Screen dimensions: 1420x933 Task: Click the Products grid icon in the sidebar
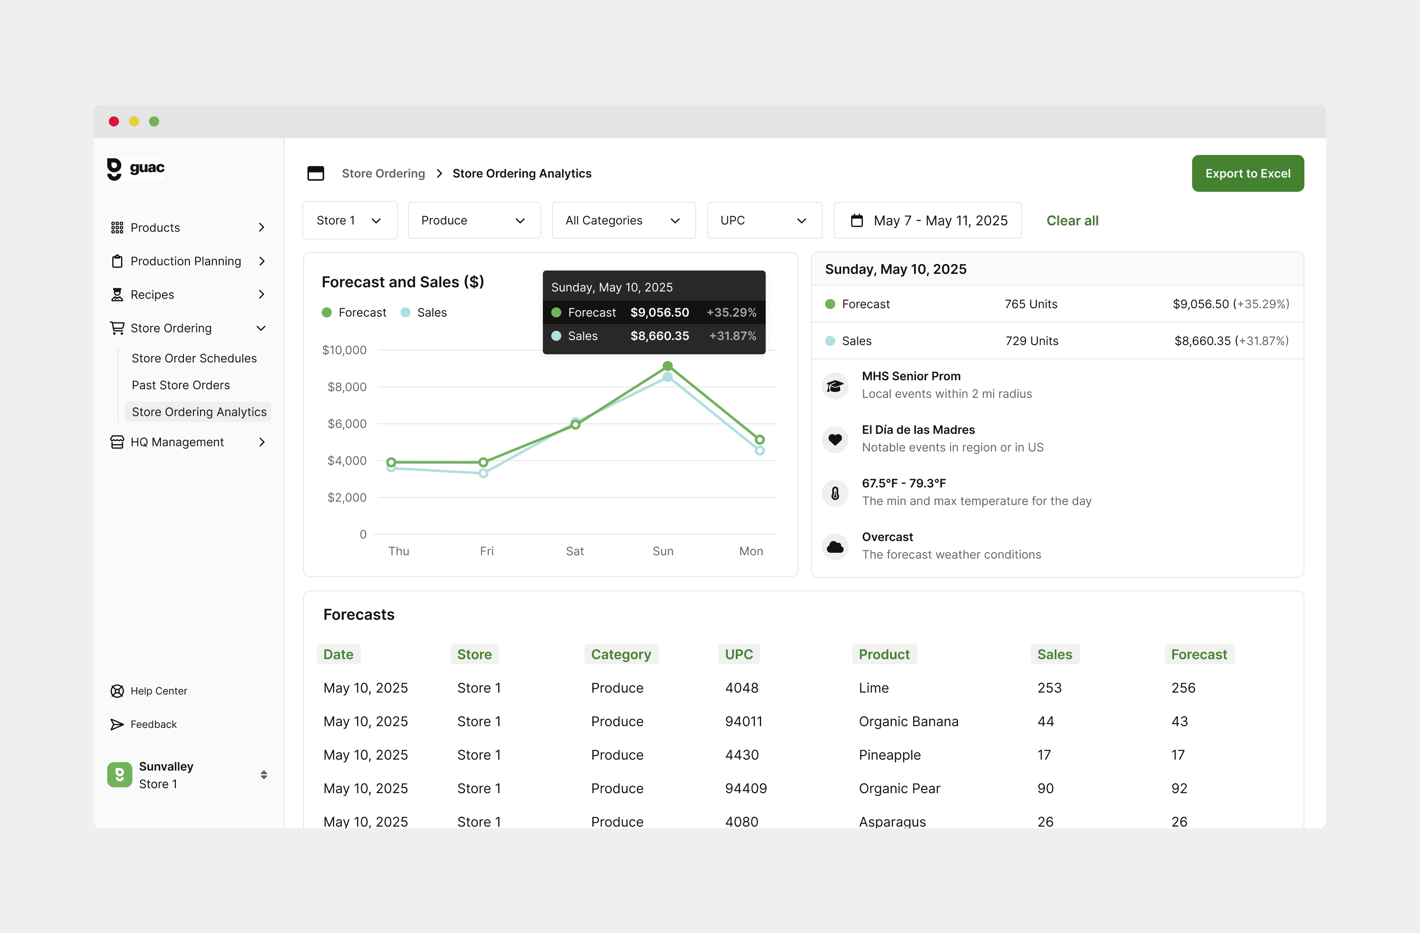[117, 227]
